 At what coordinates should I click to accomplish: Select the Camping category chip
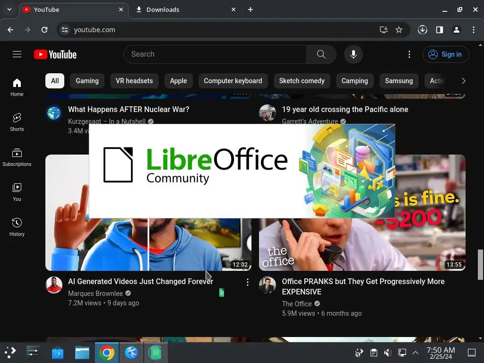[354, 81]
